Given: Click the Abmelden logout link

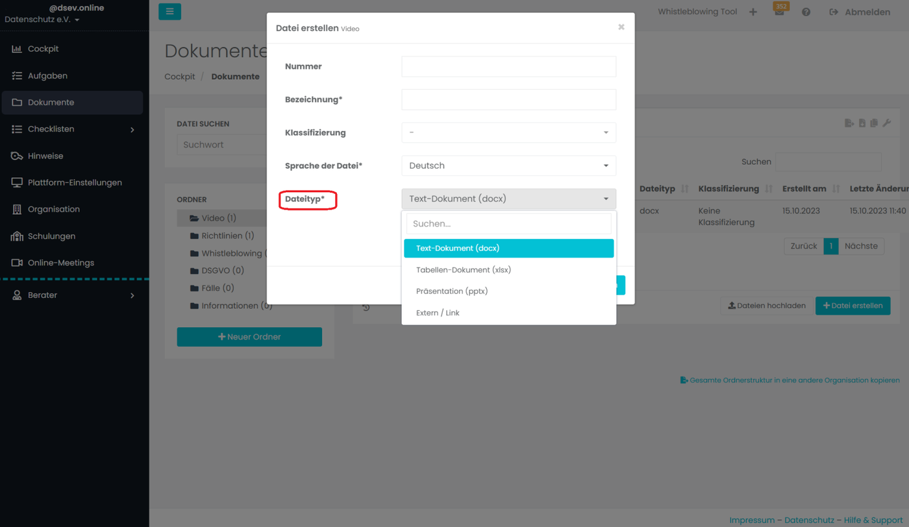Looking at the screenshot, I should (860, 12).
